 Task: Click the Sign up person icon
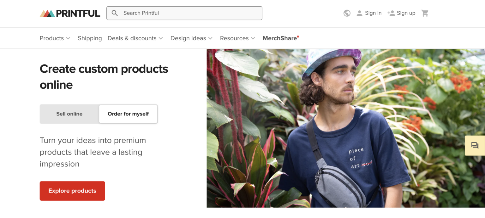click(x=391, y=13)
